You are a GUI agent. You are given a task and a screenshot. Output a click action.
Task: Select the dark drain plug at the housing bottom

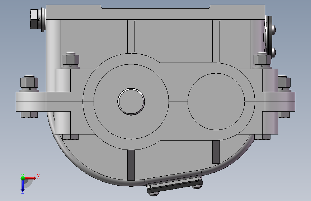(175, 186)
